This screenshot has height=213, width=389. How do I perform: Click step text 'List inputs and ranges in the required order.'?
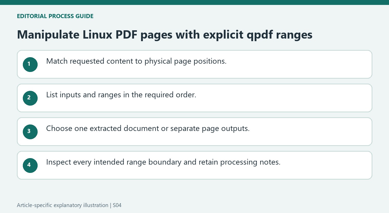coord(121,95)
